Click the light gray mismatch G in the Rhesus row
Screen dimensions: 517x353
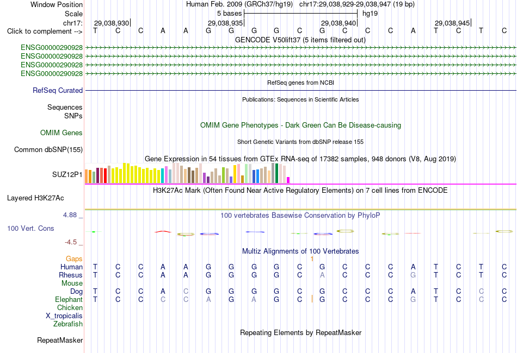413,275
